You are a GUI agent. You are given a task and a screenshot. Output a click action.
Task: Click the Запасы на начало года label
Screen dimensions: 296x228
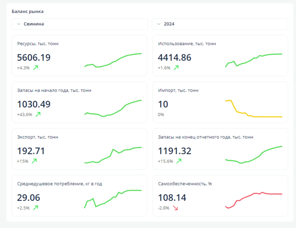pyautogui.click(x=54, y=90)
